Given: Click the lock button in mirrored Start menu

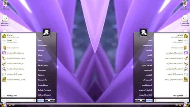Looking at the screenshot, I should (x=141, y=100).
